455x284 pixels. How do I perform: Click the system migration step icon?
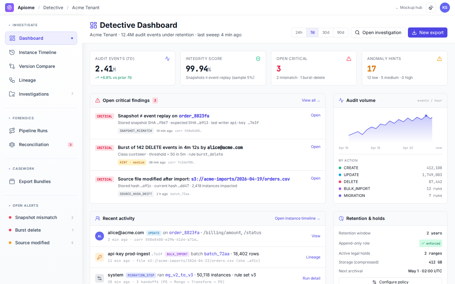coord(100,278)
